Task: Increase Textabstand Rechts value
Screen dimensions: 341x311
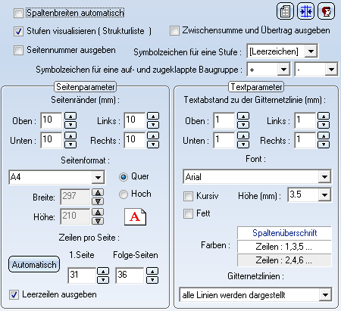Action: click(x=324, y=136)
